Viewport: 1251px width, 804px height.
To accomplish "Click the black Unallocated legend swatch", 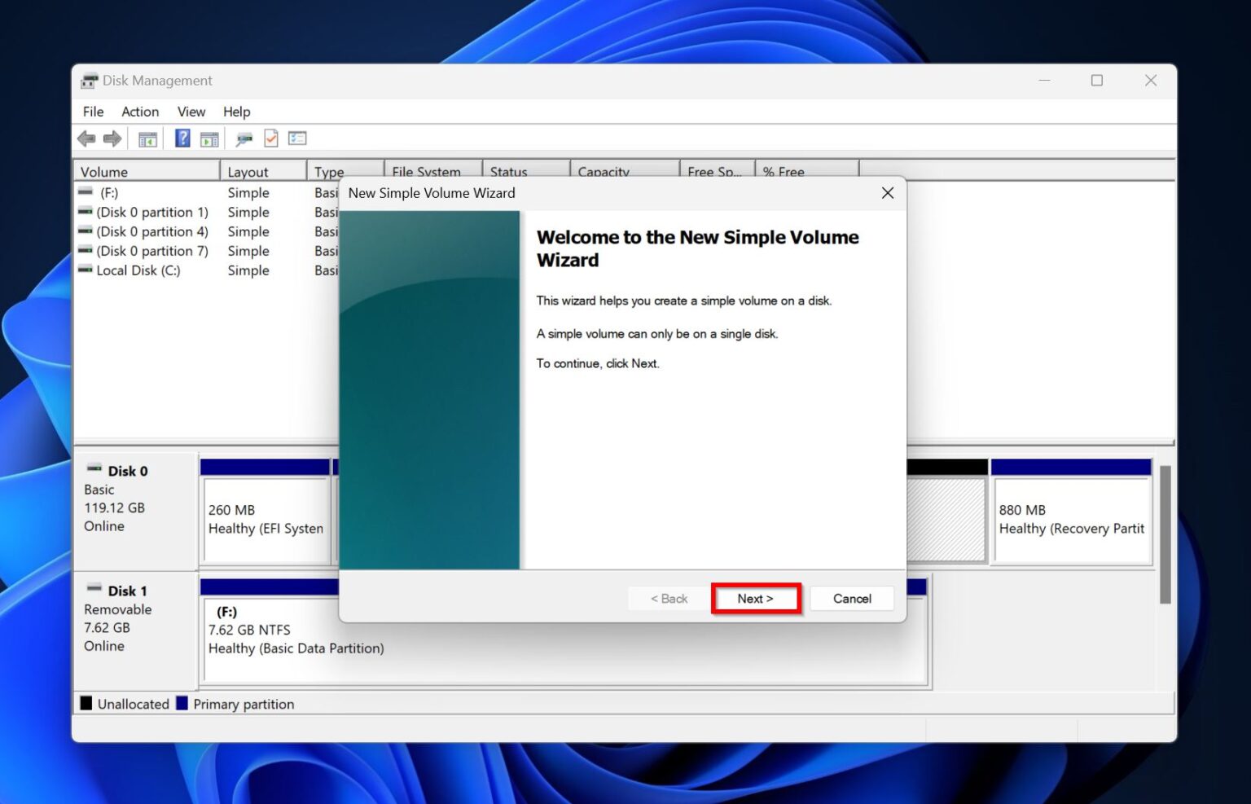I will 86,703.
